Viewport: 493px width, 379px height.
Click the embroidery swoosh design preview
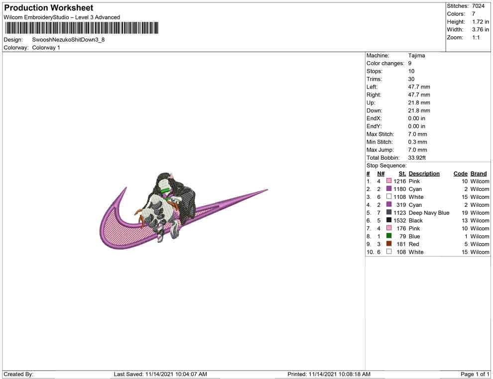pos(183,211)
